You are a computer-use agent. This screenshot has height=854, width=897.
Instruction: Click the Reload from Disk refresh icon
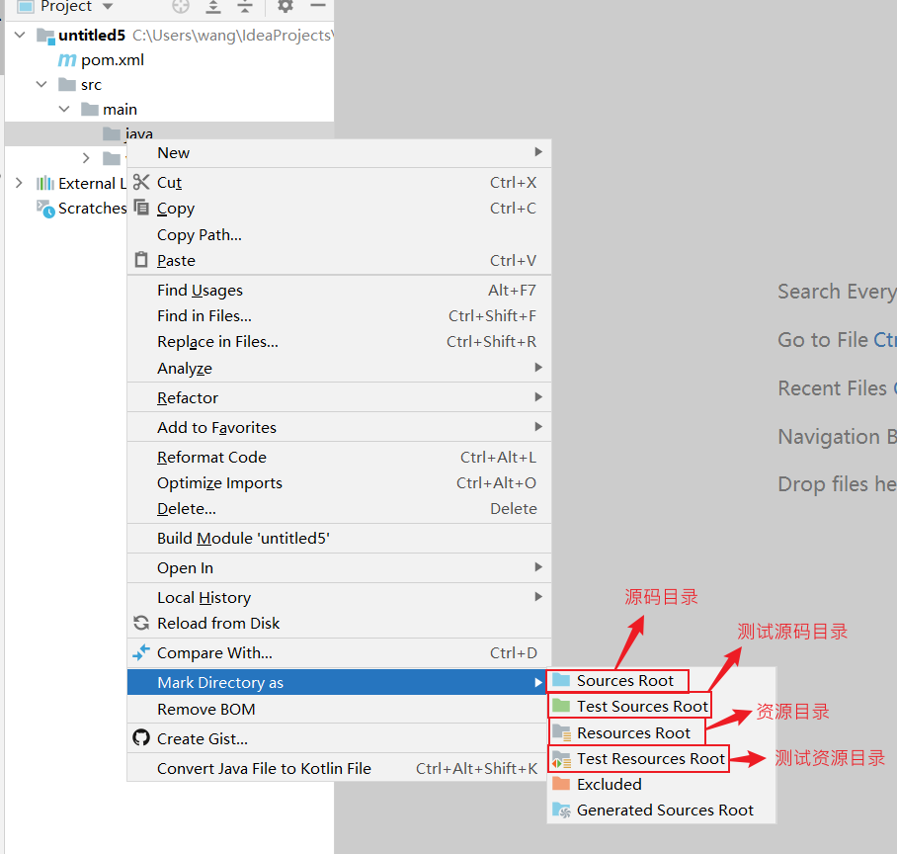(x=141, y=622)
